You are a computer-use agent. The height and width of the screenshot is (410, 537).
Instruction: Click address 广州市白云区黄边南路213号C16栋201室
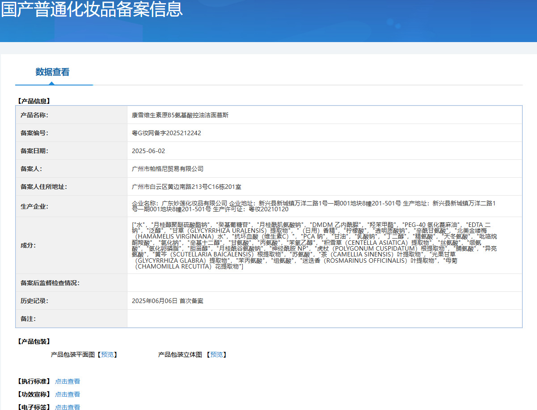(186, 187)
